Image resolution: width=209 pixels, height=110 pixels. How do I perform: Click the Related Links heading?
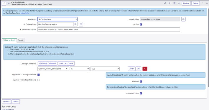[9, 106]
